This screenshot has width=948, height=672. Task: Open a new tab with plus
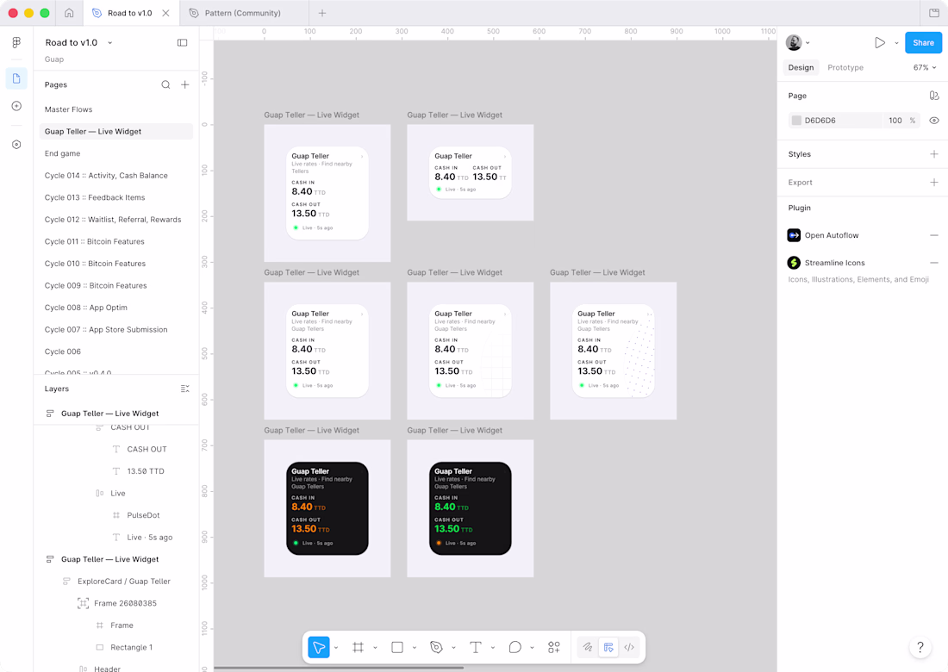pos(322,13)
